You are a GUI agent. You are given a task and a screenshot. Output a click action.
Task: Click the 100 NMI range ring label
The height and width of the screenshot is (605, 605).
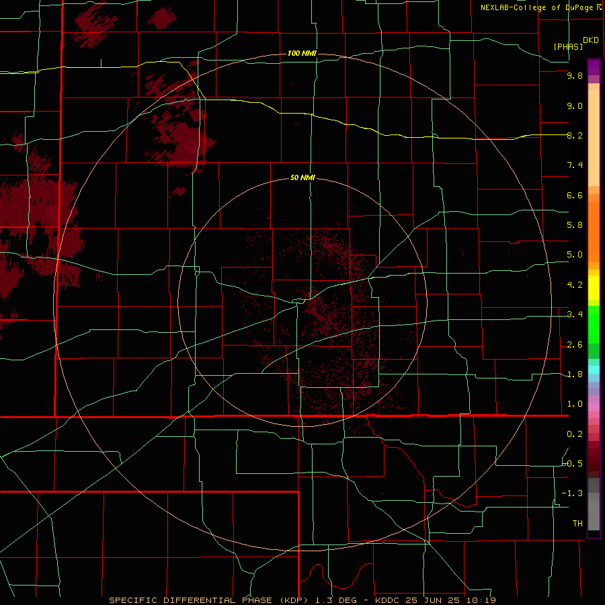click(302, 53)
